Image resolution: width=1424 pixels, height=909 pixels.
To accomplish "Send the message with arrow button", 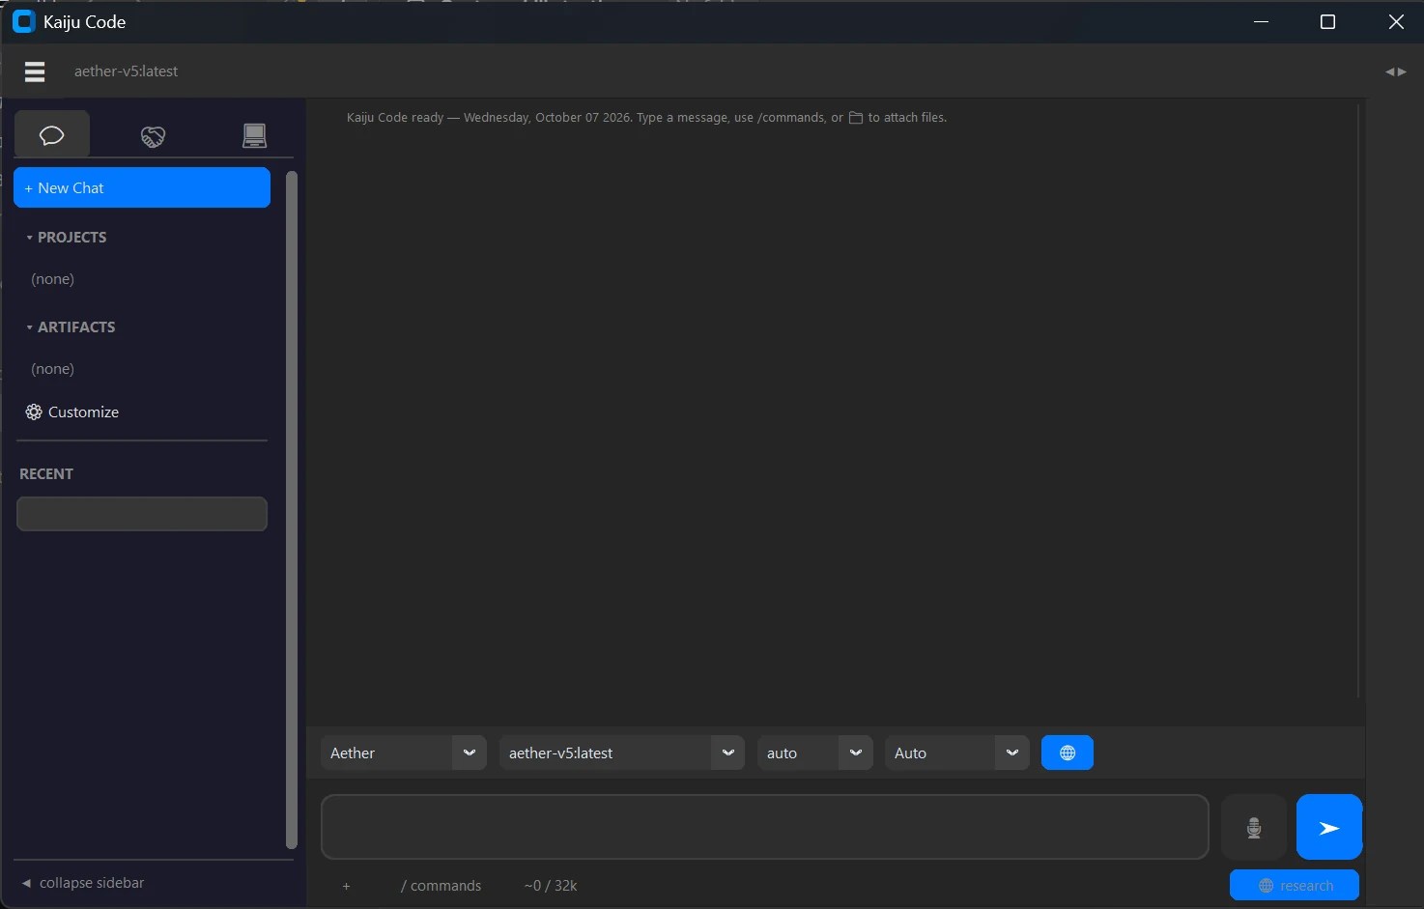I will pos(1329,827).
